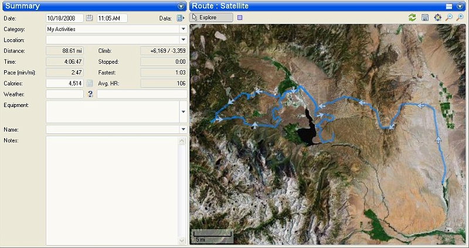
Task: Click Notes scrollbar down arrow
Action: tap(182, 240)
